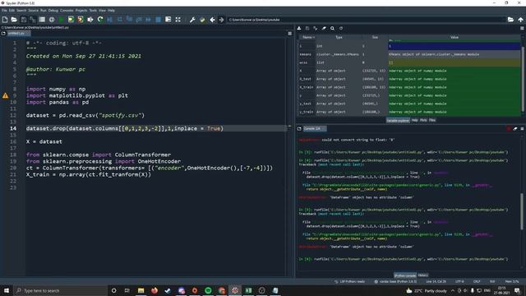The width and height of the screenshot is (526, 296).
Task: Start debugging with the debug file icon
Action: (x=109, y=20)
